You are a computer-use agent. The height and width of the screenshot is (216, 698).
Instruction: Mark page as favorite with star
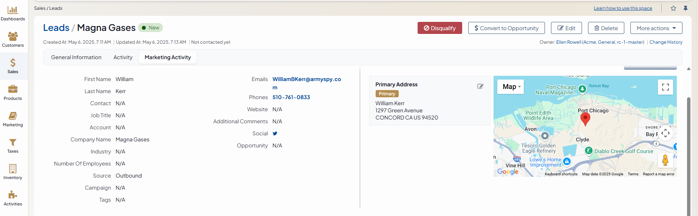tap(673, 8)
